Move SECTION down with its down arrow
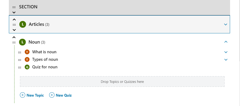The width and height of the screenshot is (240, 106). pyautogui.click(x=14, y=12)
